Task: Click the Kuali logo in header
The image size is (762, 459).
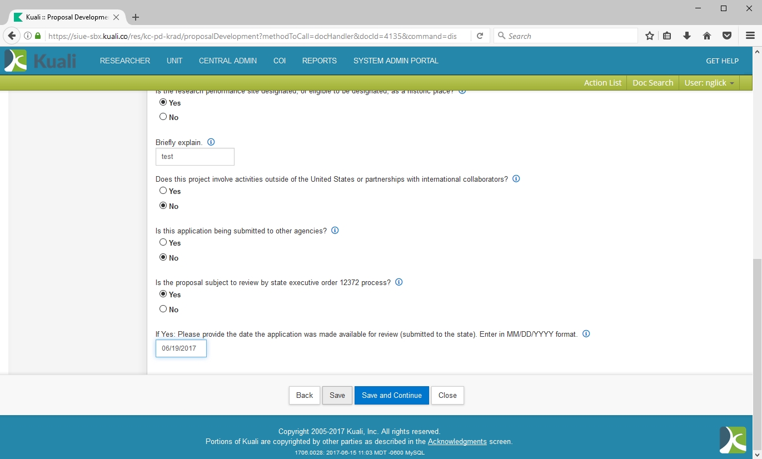Action: 40,61
